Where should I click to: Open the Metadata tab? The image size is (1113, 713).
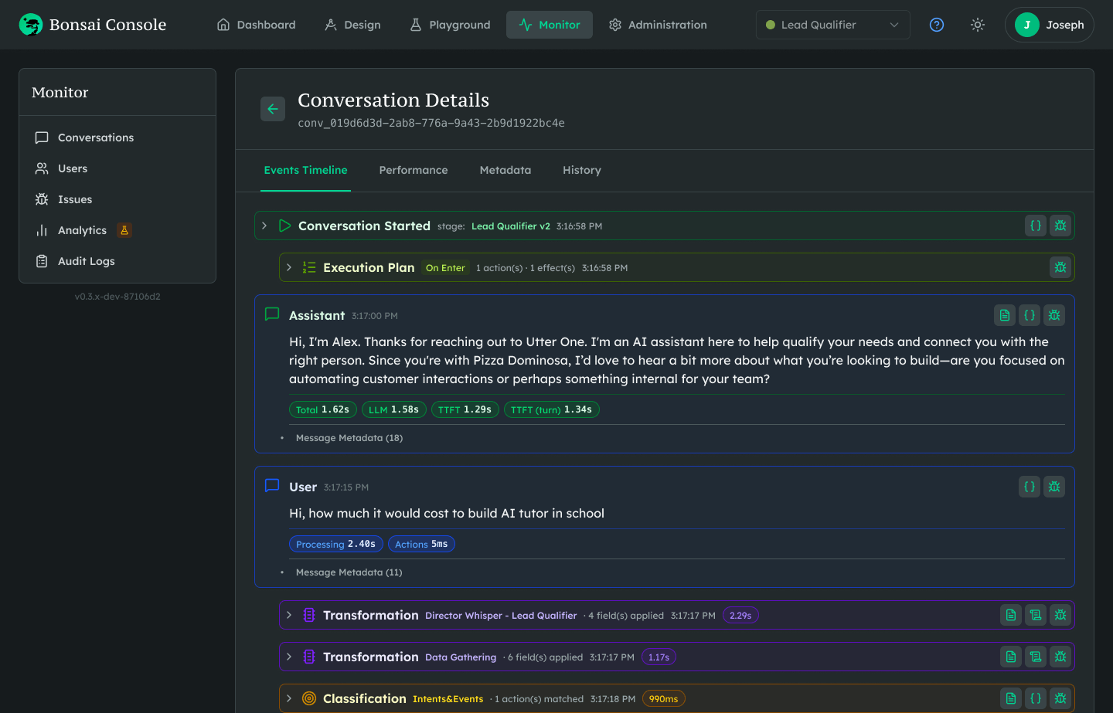(x=505, y=170)
